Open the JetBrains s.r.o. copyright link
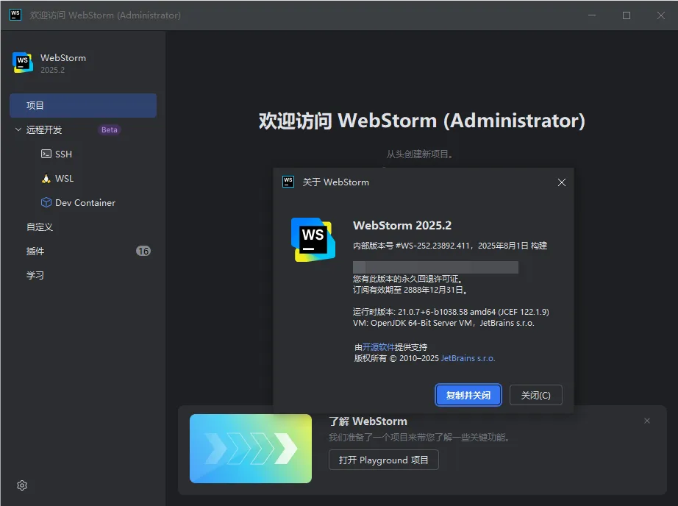The image size is (678, 506). (468, 358)
